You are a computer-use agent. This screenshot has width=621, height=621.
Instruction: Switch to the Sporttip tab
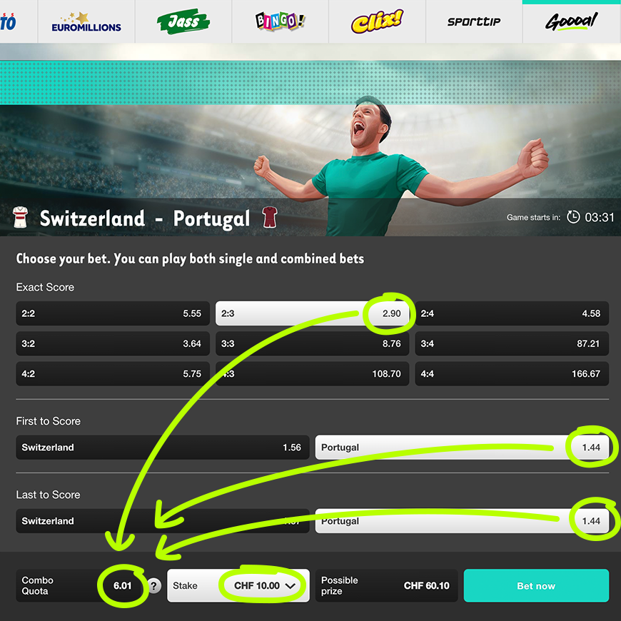point(474,21)
